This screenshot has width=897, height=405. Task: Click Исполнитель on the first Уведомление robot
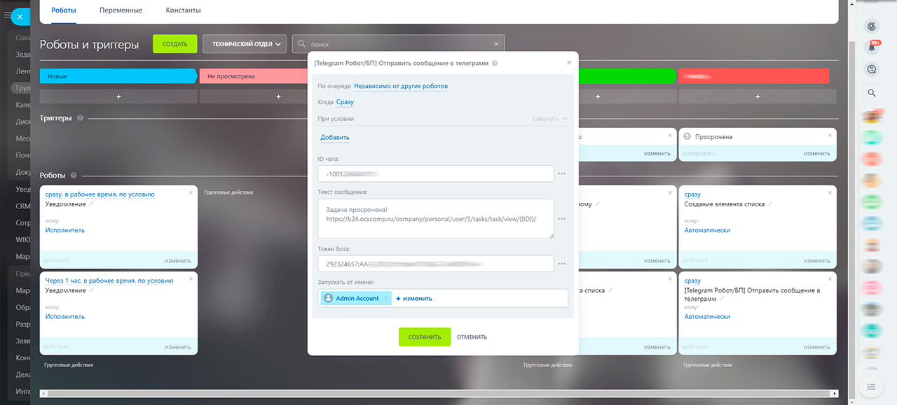tap(65, 230)
